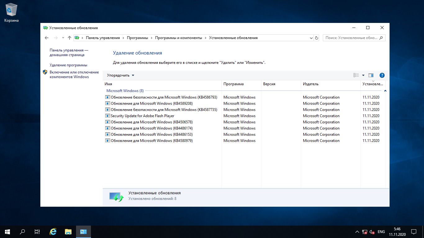The width and height of the screenshot is (424, 238).
Task: Open help with the blue question icon
Action: click(382, 75)
